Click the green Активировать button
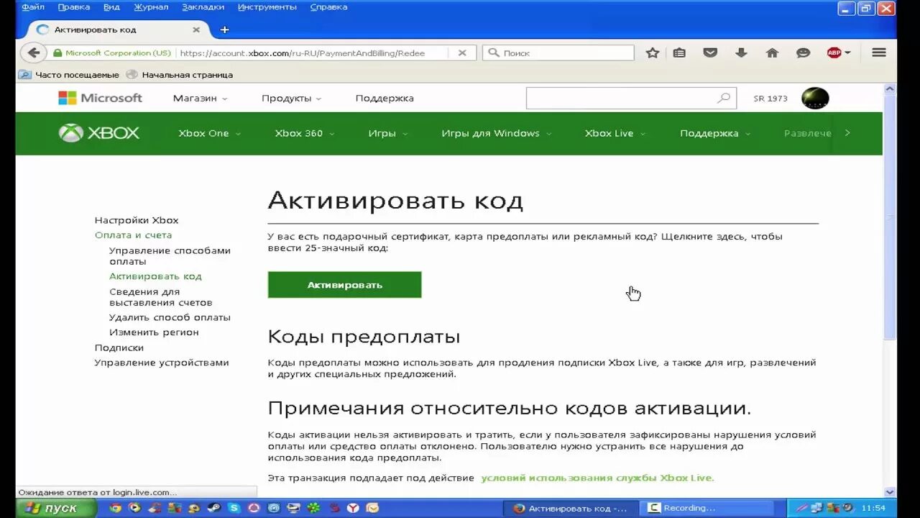 point(344,285)
